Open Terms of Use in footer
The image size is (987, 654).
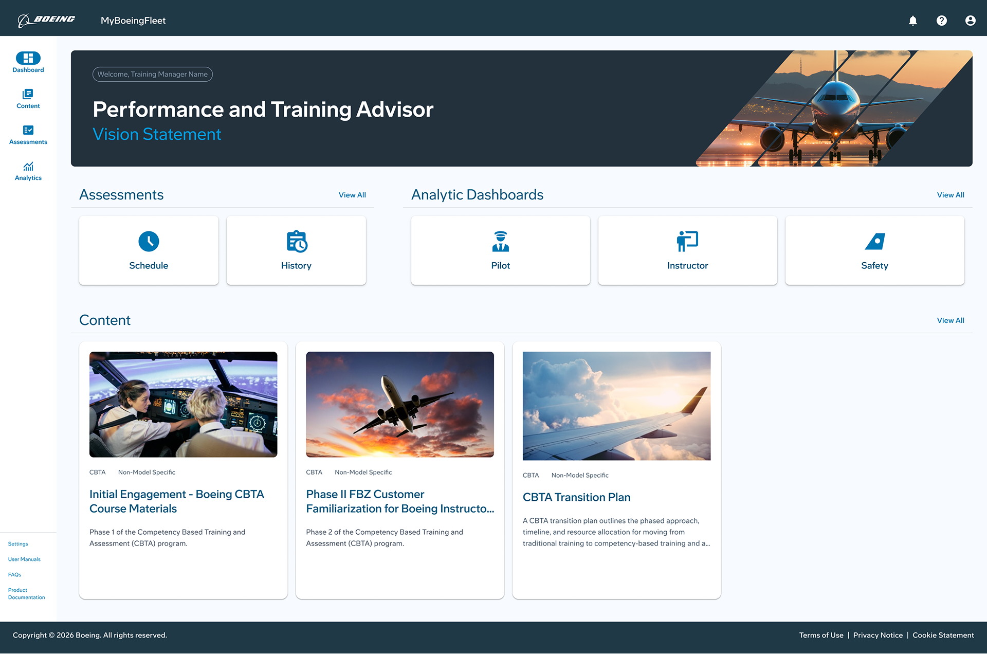tap(821, 635)
